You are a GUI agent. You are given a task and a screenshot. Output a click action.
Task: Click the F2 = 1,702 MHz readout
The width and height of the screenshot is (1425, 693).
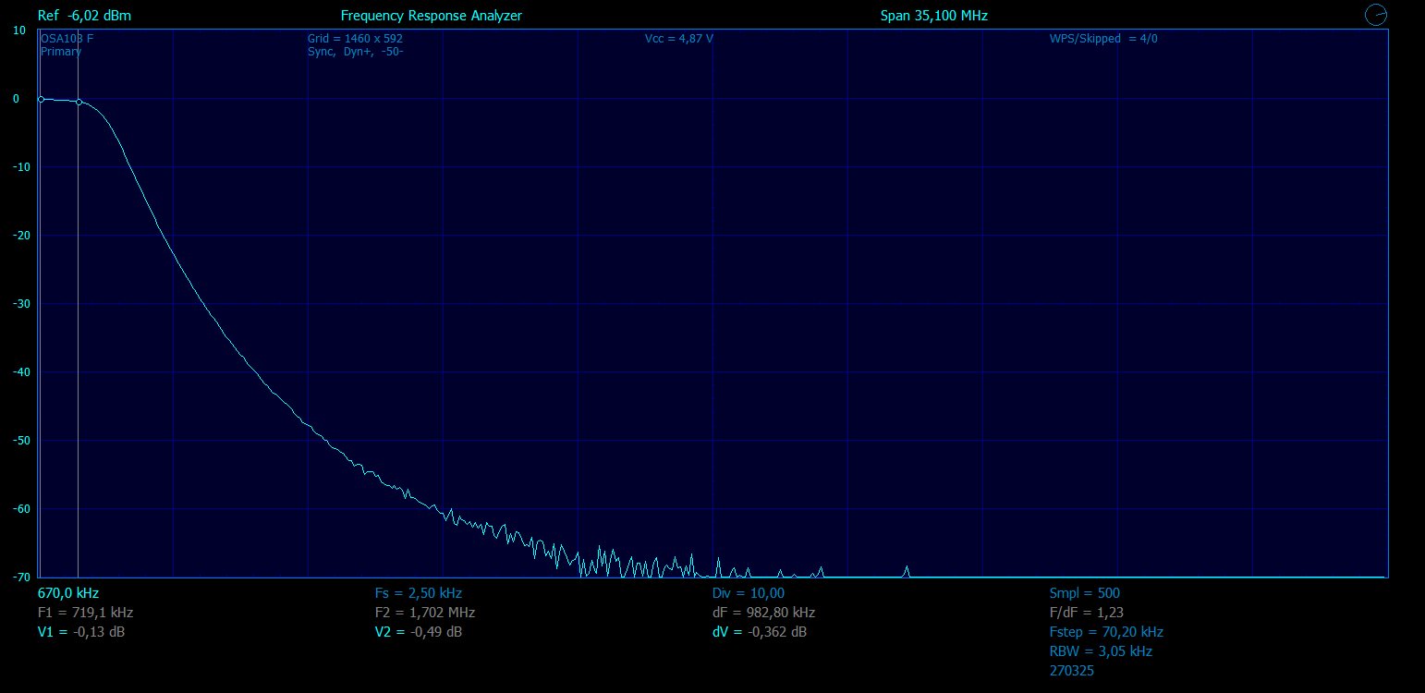pyautogui.click(x=424, y=612)
